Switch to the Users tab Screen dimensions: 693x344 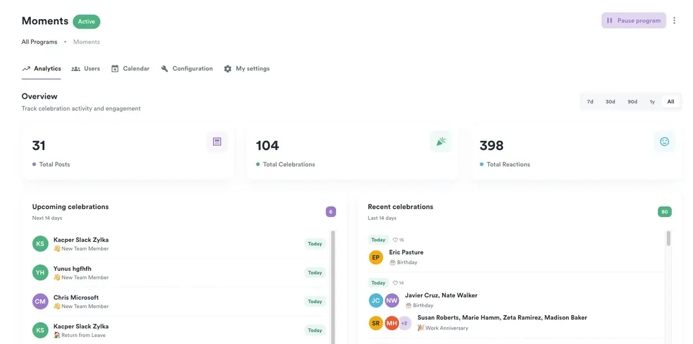(x=85, y=69)
